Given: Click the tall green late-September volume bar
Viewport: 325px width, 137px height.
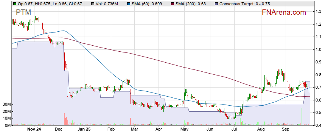Looking at the screenshot, I should click(x=302, y=117).
